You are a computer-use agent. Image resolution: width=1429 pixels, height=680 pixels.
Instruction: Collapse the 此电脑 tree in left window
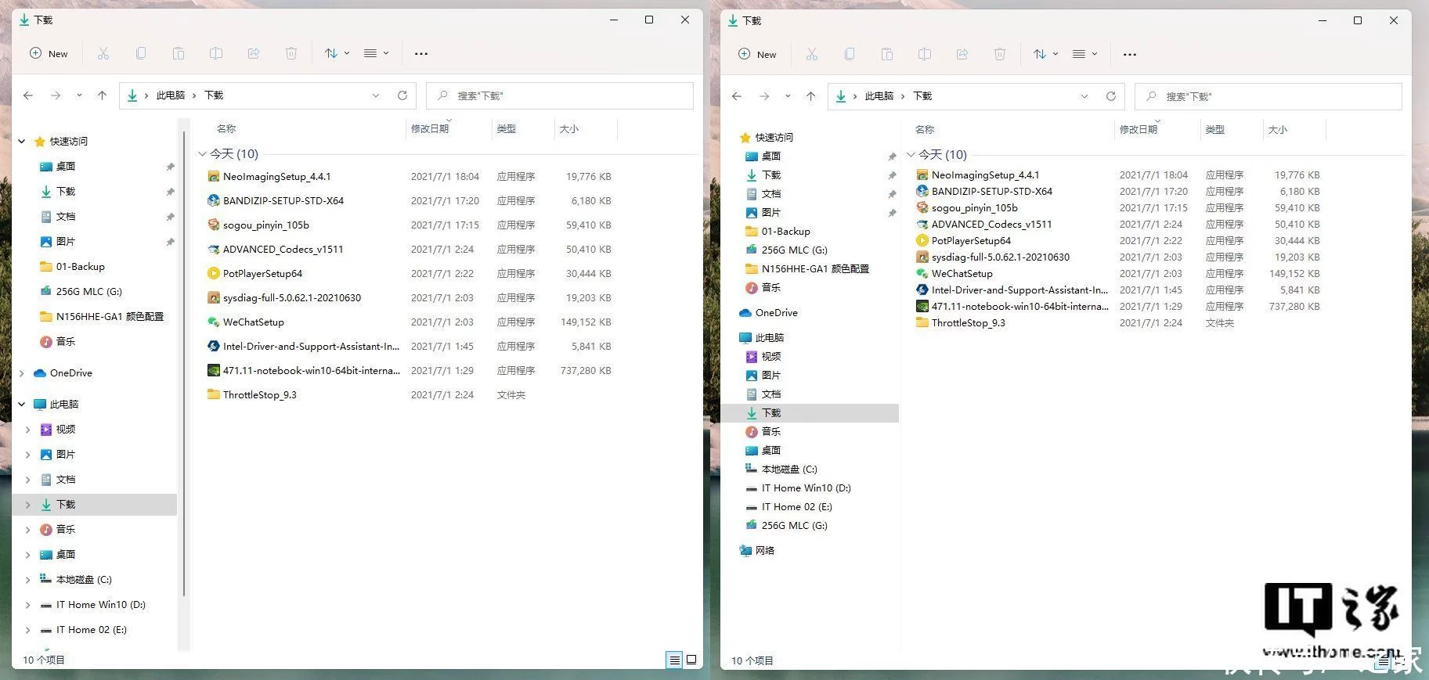pos(22,405)
